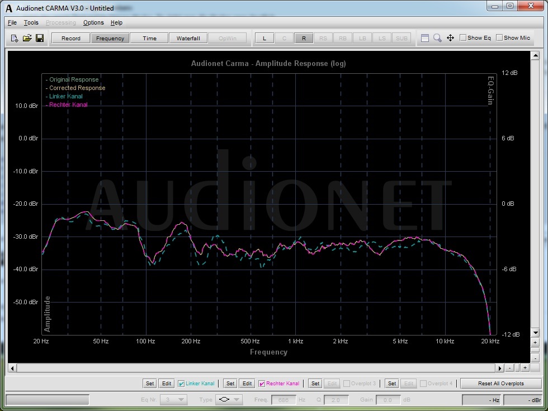Click the New file icon
The width and height of the screenshot is (548, 411).
[x=15, y=38]
